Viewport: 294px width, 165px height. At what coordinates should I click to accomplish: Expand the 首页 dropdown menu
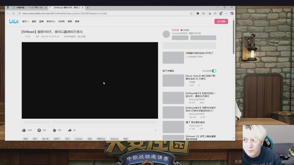25,22
